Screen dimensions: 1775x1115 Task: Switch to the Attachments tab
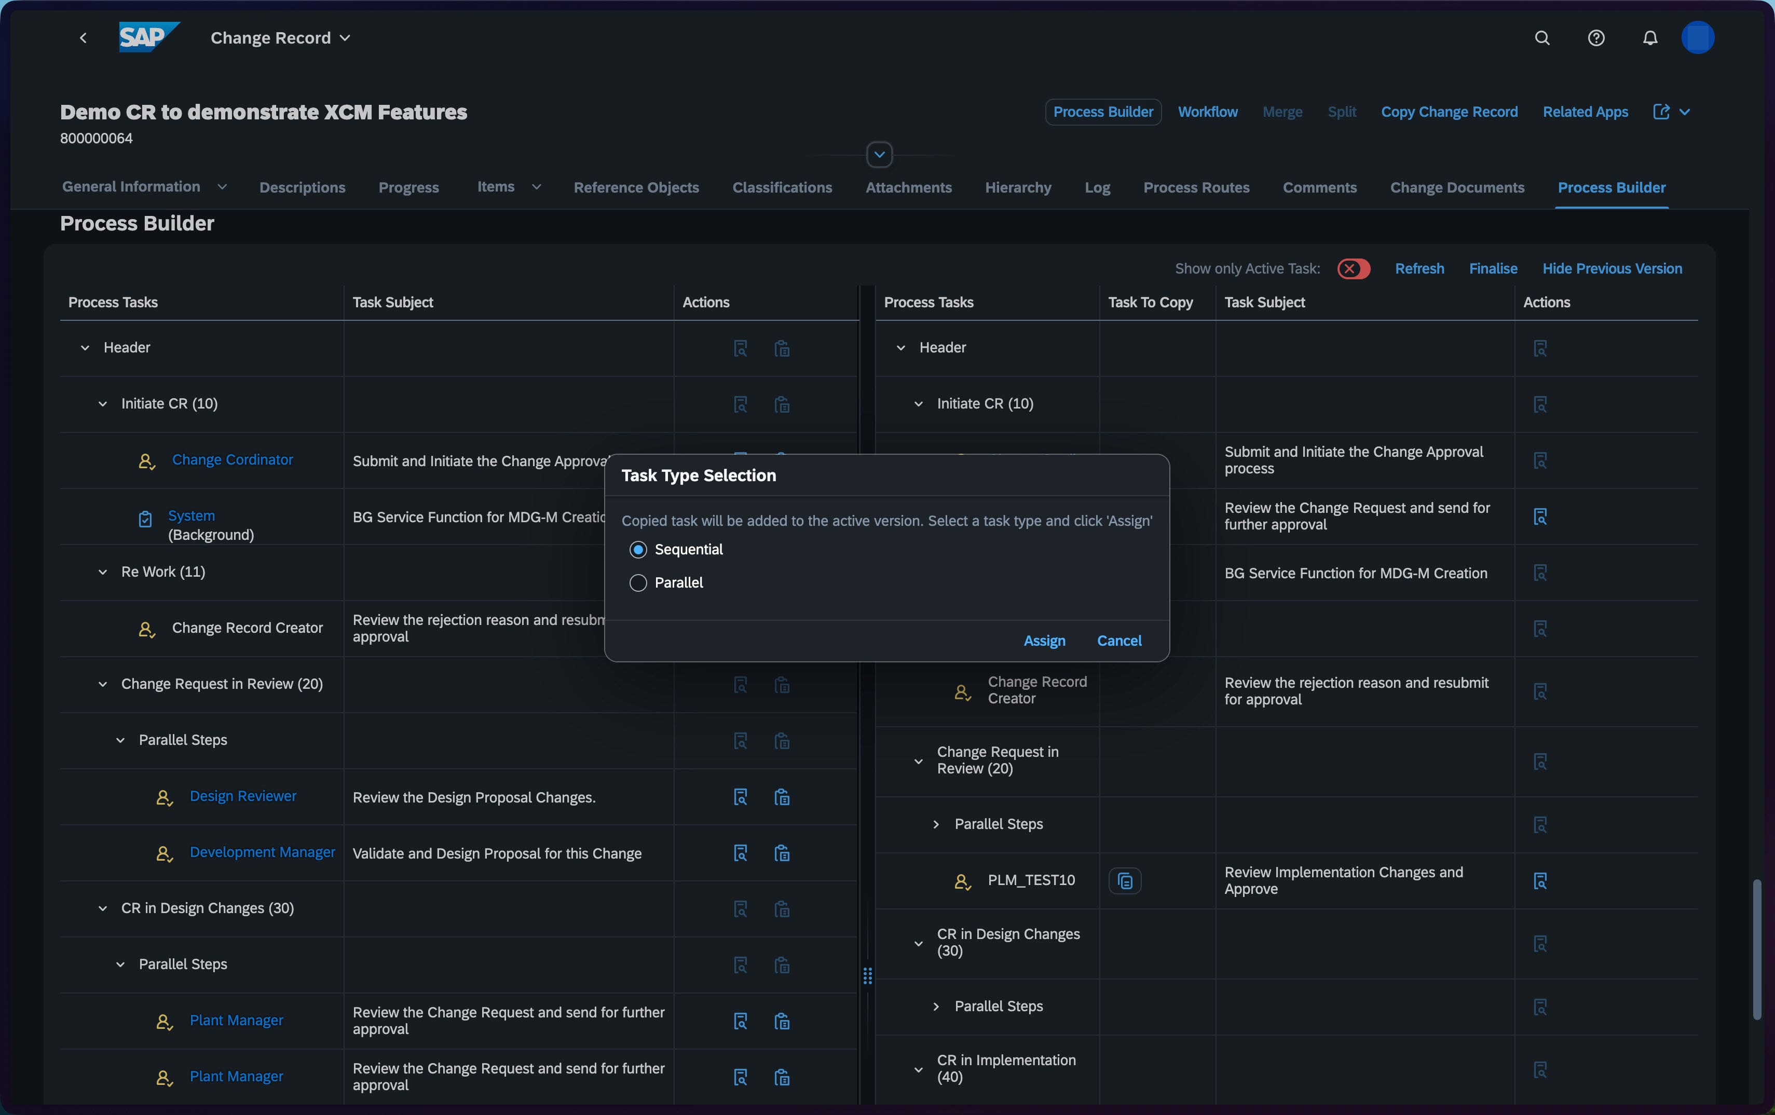908,187
